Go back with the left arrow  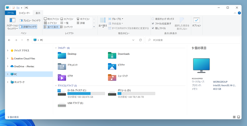pyautogui.click(x=9, y=40)
